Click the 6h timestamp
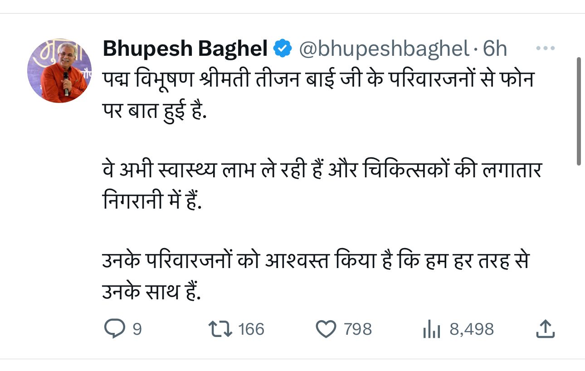Viewport: 585px width, 371px height. pos(495,49)
